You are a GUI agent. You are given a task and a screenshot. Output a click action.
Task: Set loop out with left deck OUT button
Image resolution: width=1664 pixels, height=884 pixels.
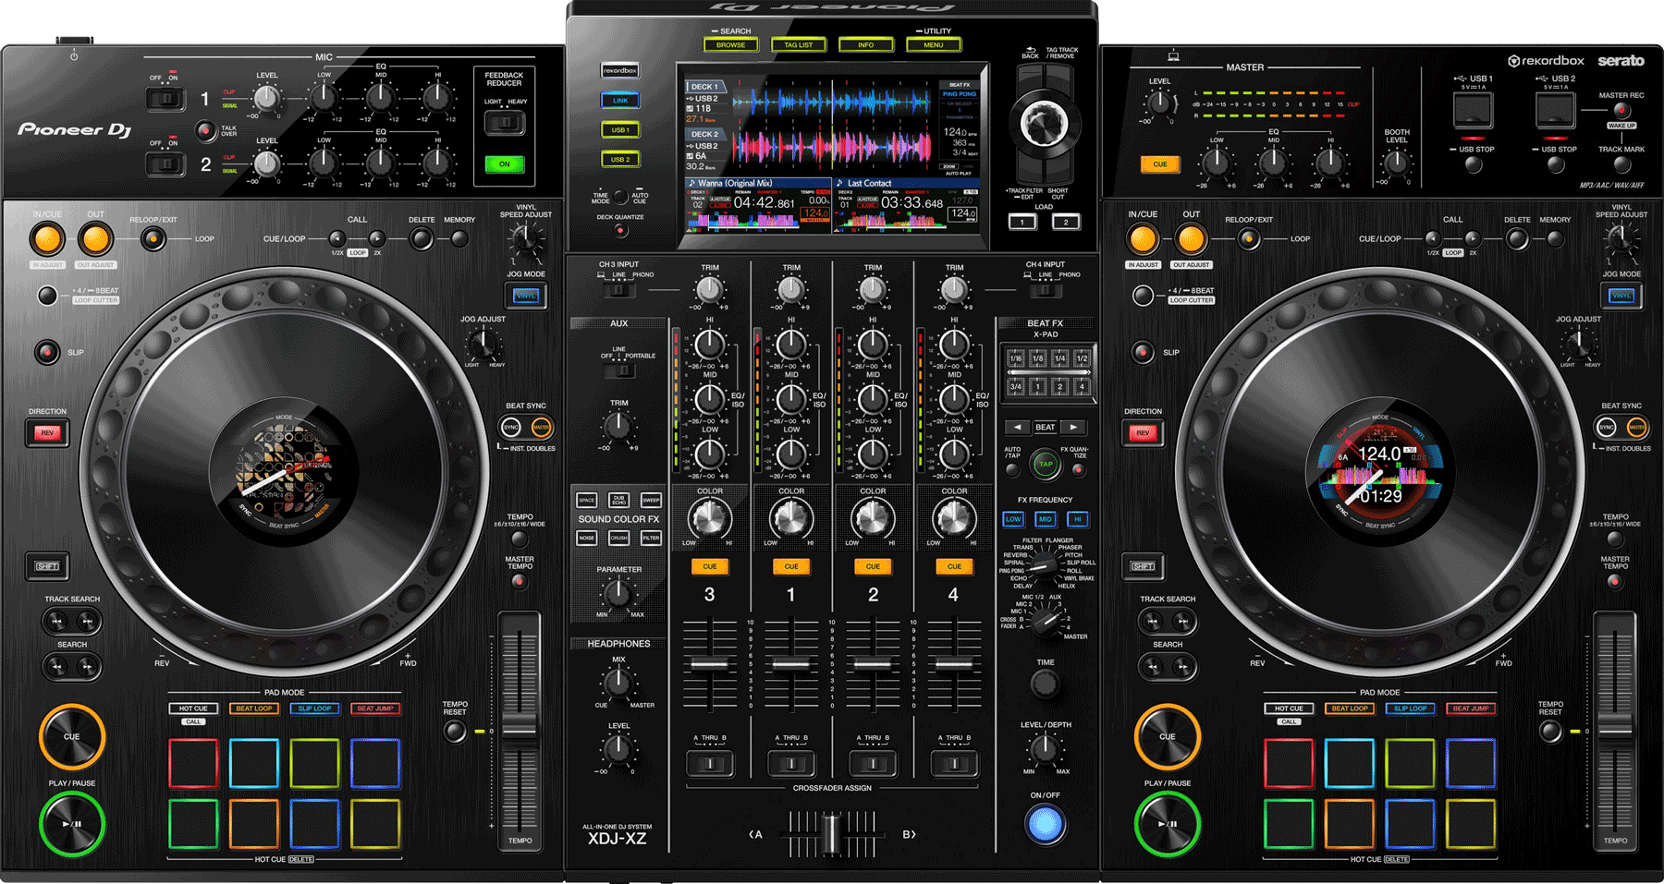point(95,239)
